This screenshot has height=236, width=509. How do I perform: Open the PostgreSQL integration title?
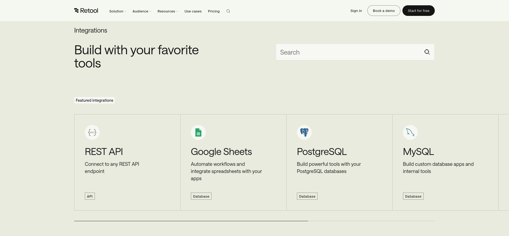(322, 152)
